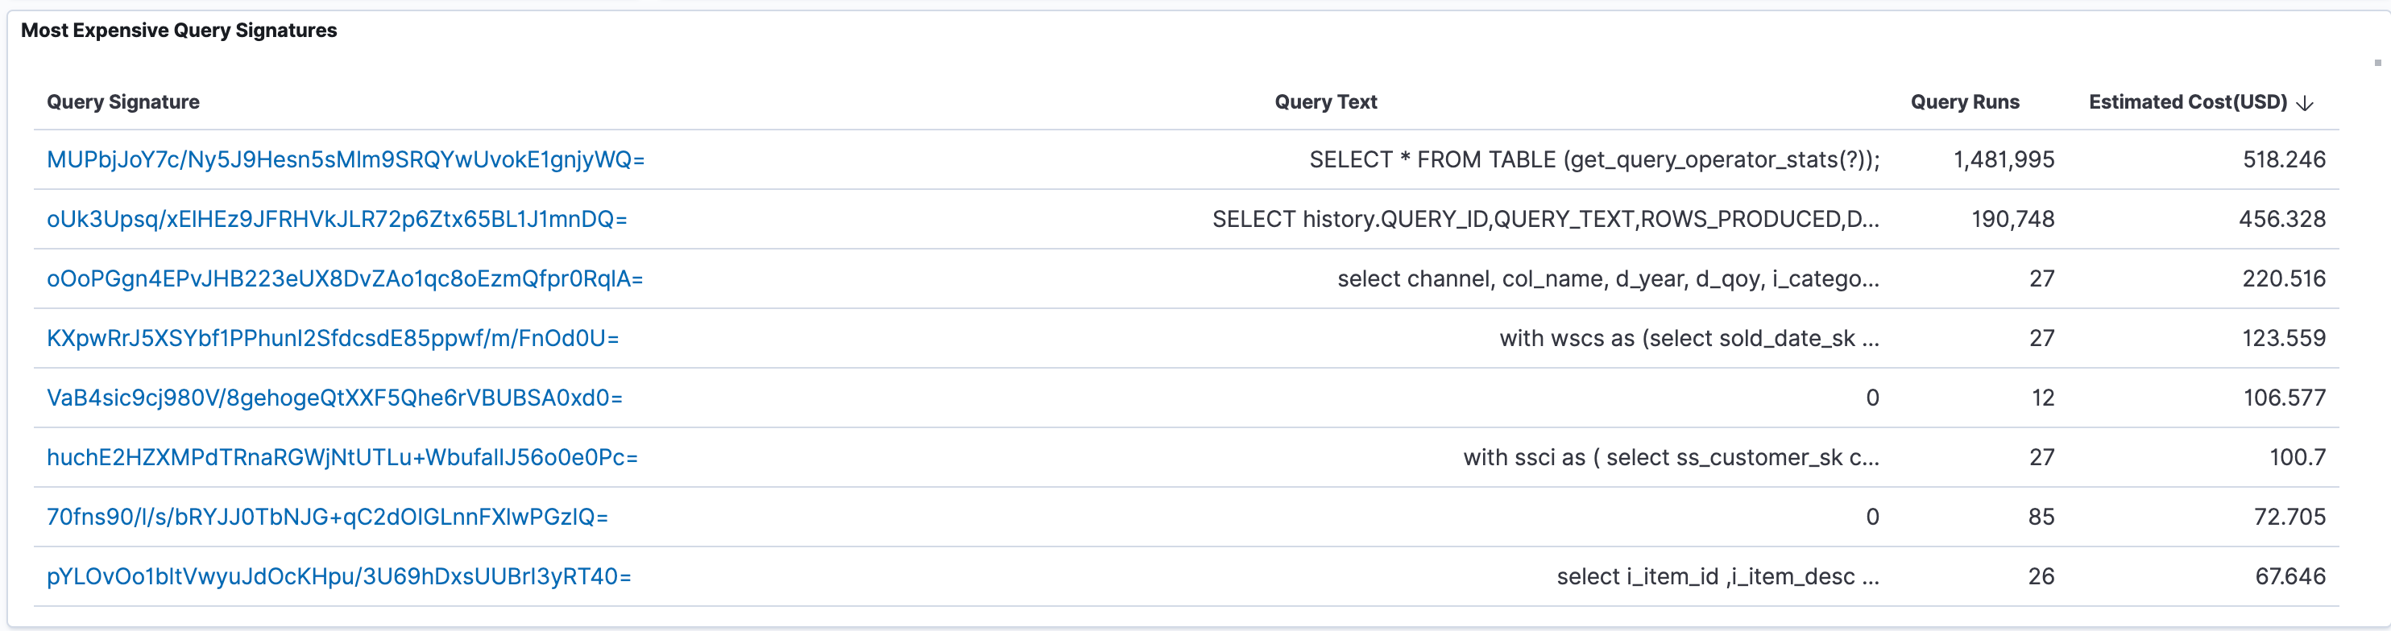The image size is (2391, 631).
Task: Click the get_query_operator_stats query text cell
Action: tap(1593, 159)
